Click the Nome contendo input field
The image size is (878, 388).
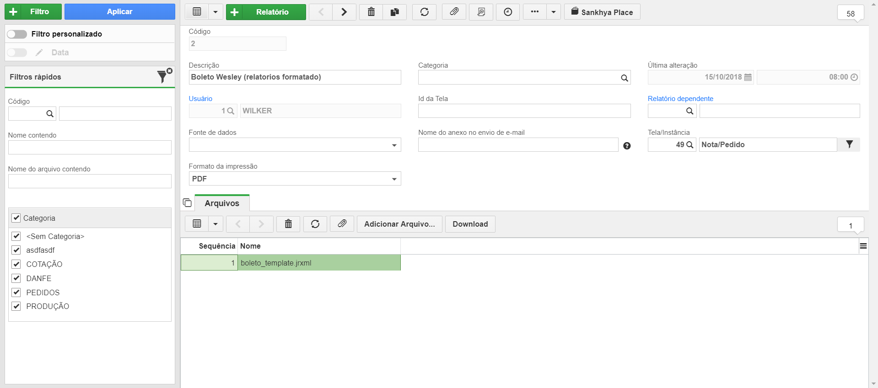coord(90,147)
